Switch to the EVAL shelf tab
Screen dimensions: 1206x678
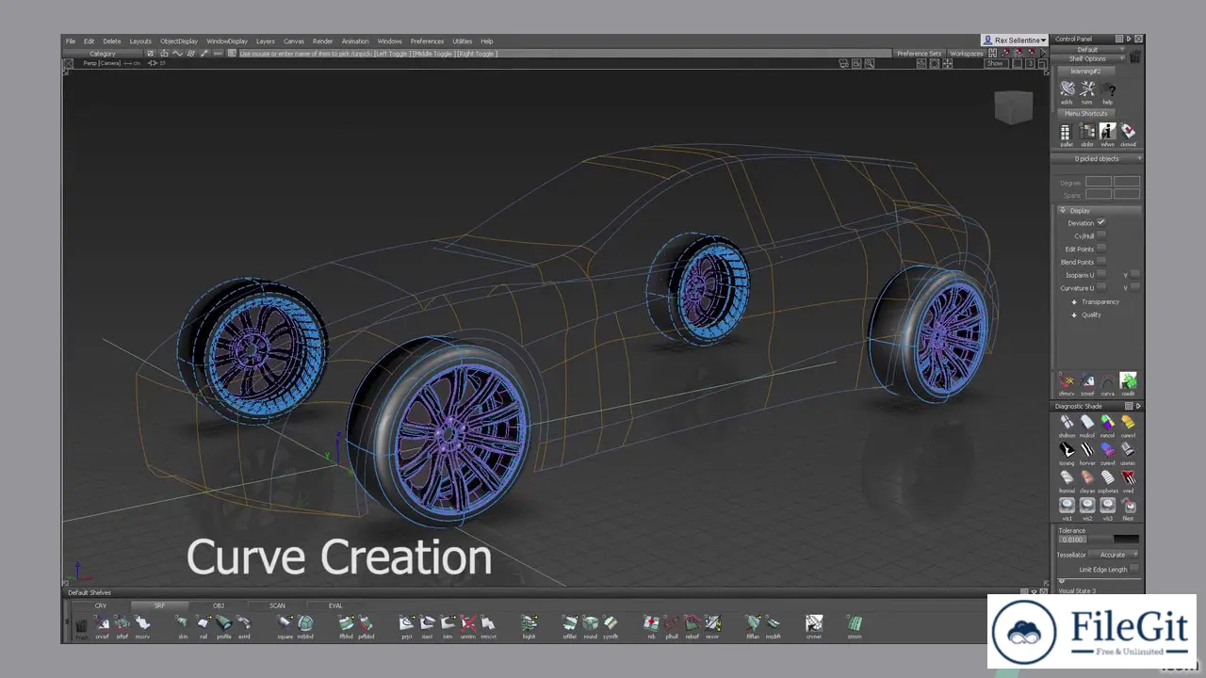click(x=336, y=605)
